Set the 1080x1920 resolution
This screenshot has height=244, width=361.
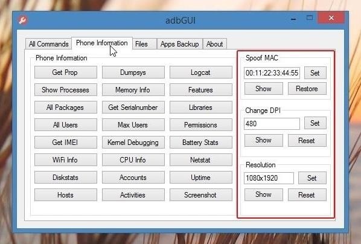pyautogui.click(x=312, y=178)
